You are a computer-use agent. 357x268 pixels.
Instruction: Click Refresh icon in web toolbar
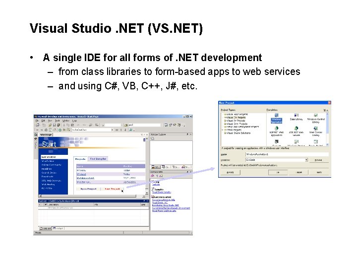(x=50, y=130)
